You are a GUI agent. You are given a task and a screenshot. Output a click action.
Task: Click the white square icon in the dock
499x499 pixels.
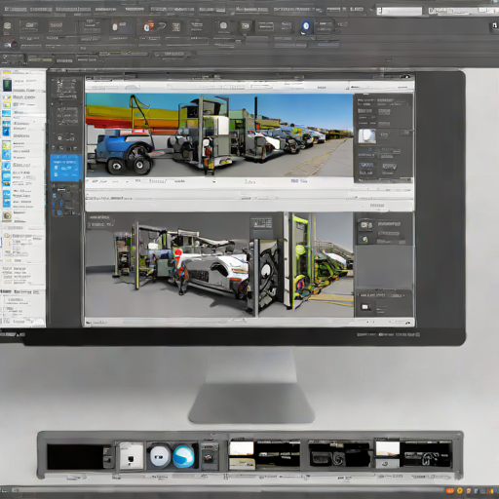(131, 456)
